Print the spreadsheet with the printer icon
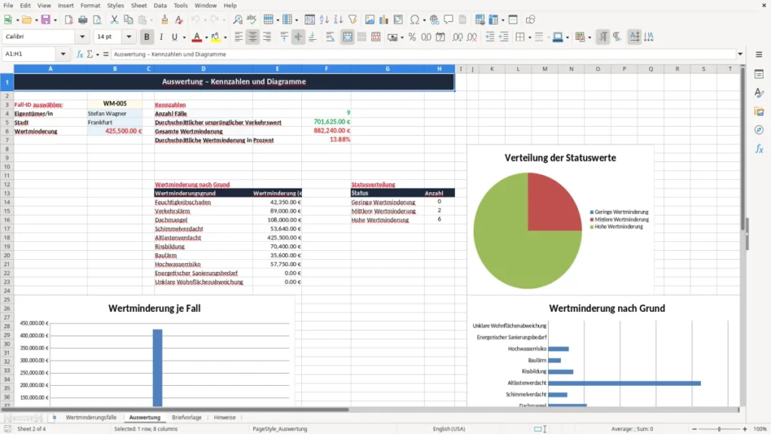 [83, 20]
